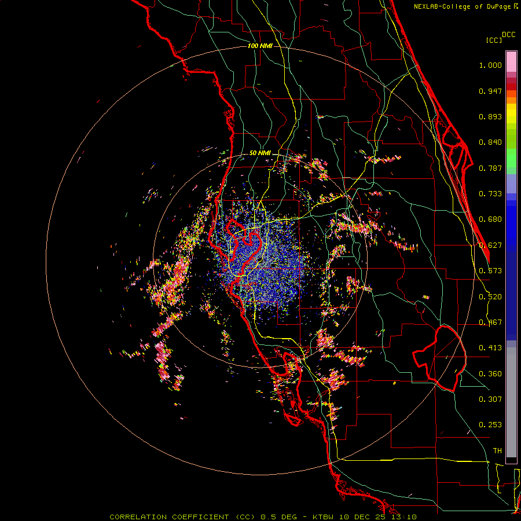This screenshot has width=521, height=521.
Task: Click the [CC] label above the color scale
Action: [x=494, y=40]
